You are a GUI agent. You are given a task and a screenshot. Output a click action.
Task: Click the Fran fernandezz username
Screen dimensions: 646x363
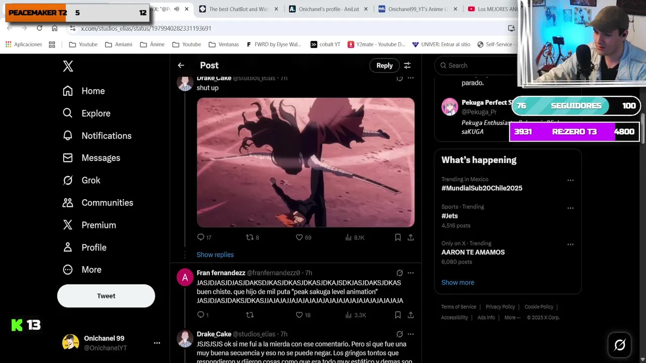coord(221,273)
